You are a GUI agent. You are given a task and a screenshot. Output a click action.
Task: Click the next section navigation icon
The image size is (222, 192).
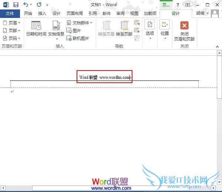(137, 30)
